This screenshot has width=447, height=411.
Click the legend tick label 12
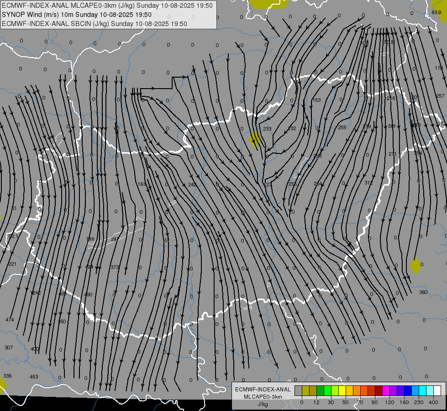pos(316,402)
